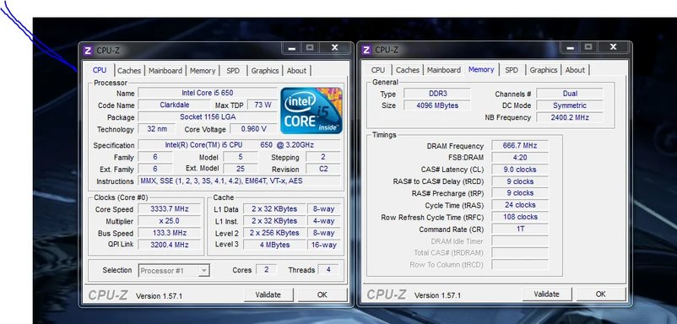Image resolution: width=677 pixels, height=324 pixels.
Task: Click the Core Voltage value 0.960 V
Action: coord(253,128)
